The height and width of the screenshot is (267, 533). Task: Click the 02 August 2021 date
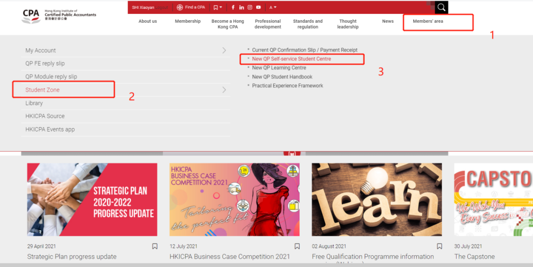pos(329,246)
